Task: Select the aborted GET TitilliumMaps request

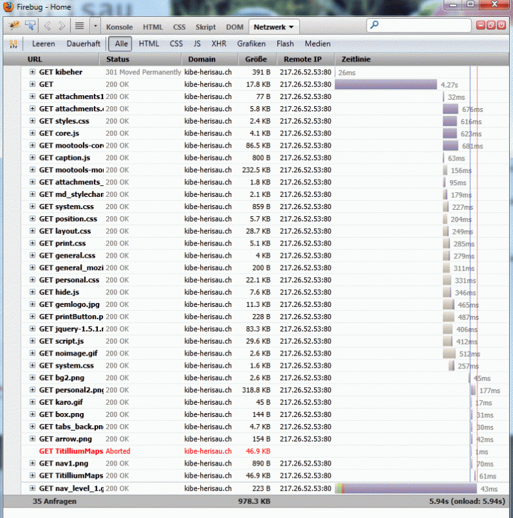Action: tap(71, 451)
